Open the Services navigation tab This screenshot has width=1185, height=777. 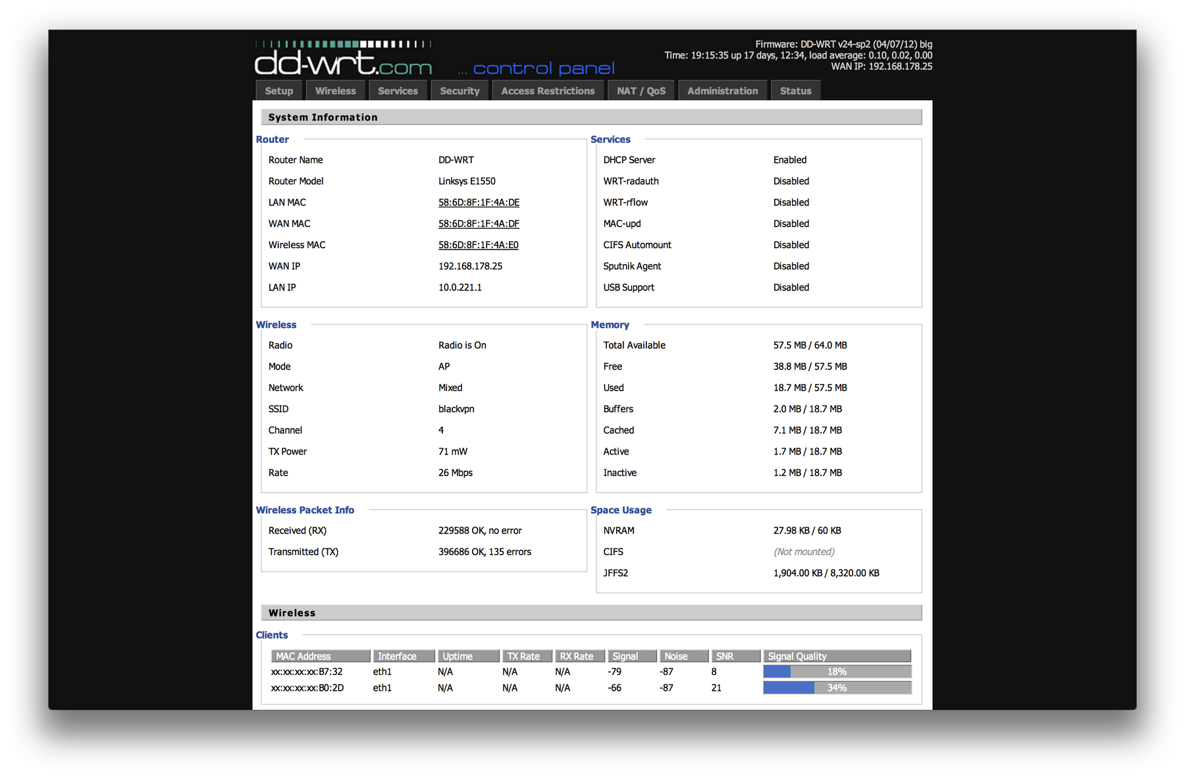coord(398,91)
